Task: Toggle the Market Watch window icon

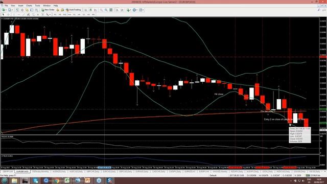Action: coord(17,10)
